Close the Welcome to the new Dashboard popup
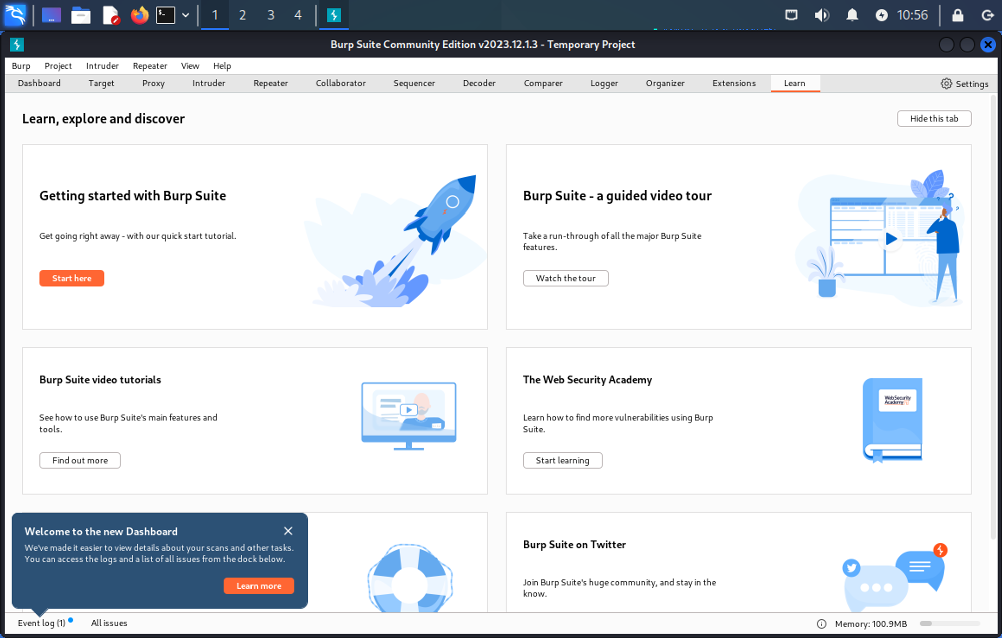Viewport: 1002px width, 638px height. (288, 531)
